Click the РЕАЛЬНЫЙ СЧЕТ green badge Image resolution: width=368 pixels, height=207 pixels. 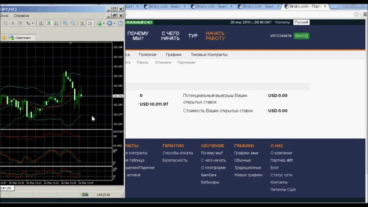click(139, 22)
